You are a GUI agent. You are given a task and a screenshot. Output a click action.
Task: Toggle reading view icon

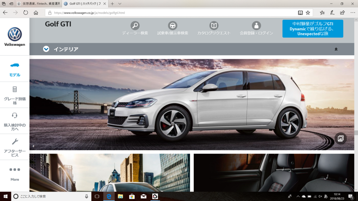pos(300,13)
